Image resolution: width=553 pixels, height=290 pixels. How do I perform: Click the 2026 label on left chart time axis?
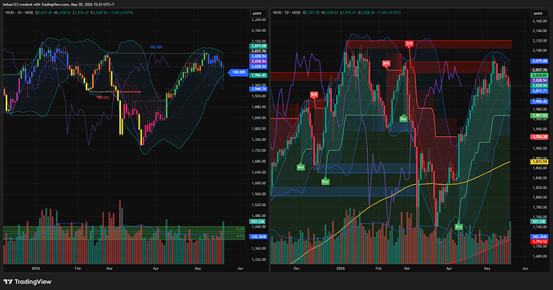35,268
